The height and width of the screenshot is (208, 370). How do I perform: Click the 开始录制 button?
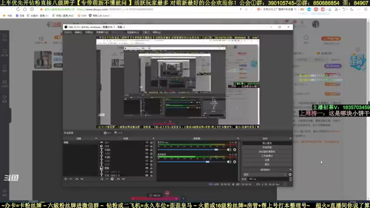click(x=267, y=147)
